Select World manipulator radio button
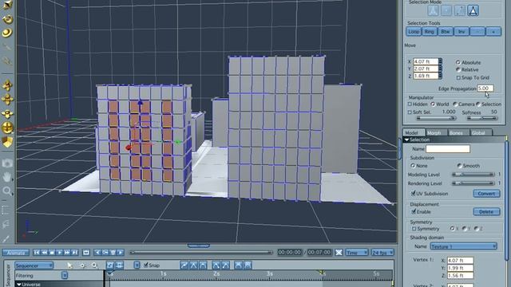 [433, 104]
